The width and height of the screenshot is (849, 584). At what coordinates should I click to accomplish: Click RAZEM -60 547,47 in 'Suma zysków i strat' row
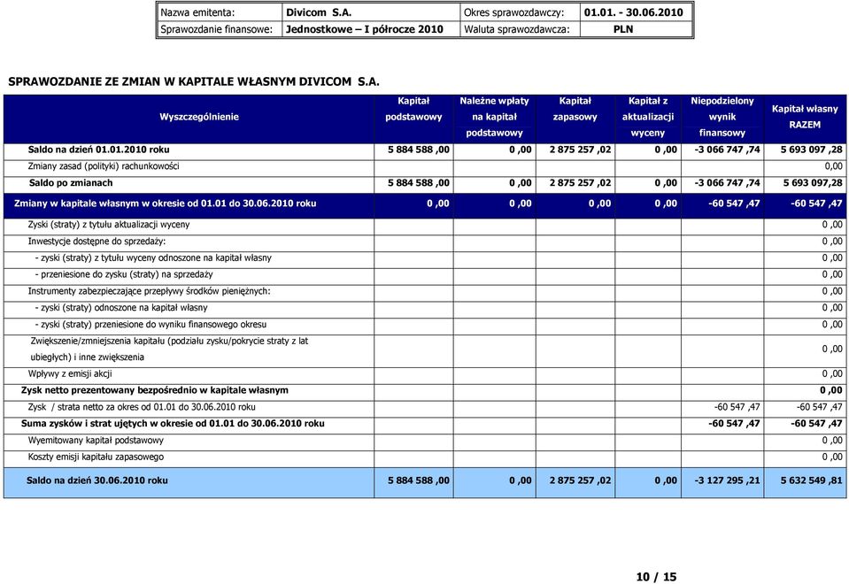pos(816,424)
